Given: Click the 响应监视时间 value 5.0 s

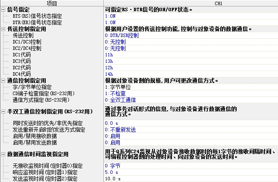Looking at the screenshot, I should click(x=111, y=172).
